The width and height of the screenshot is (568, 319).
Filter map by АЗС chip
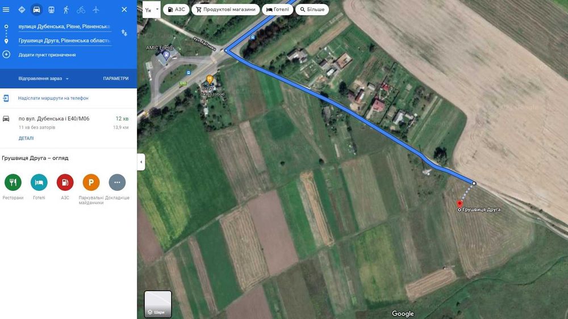click(x=177, y=10)
